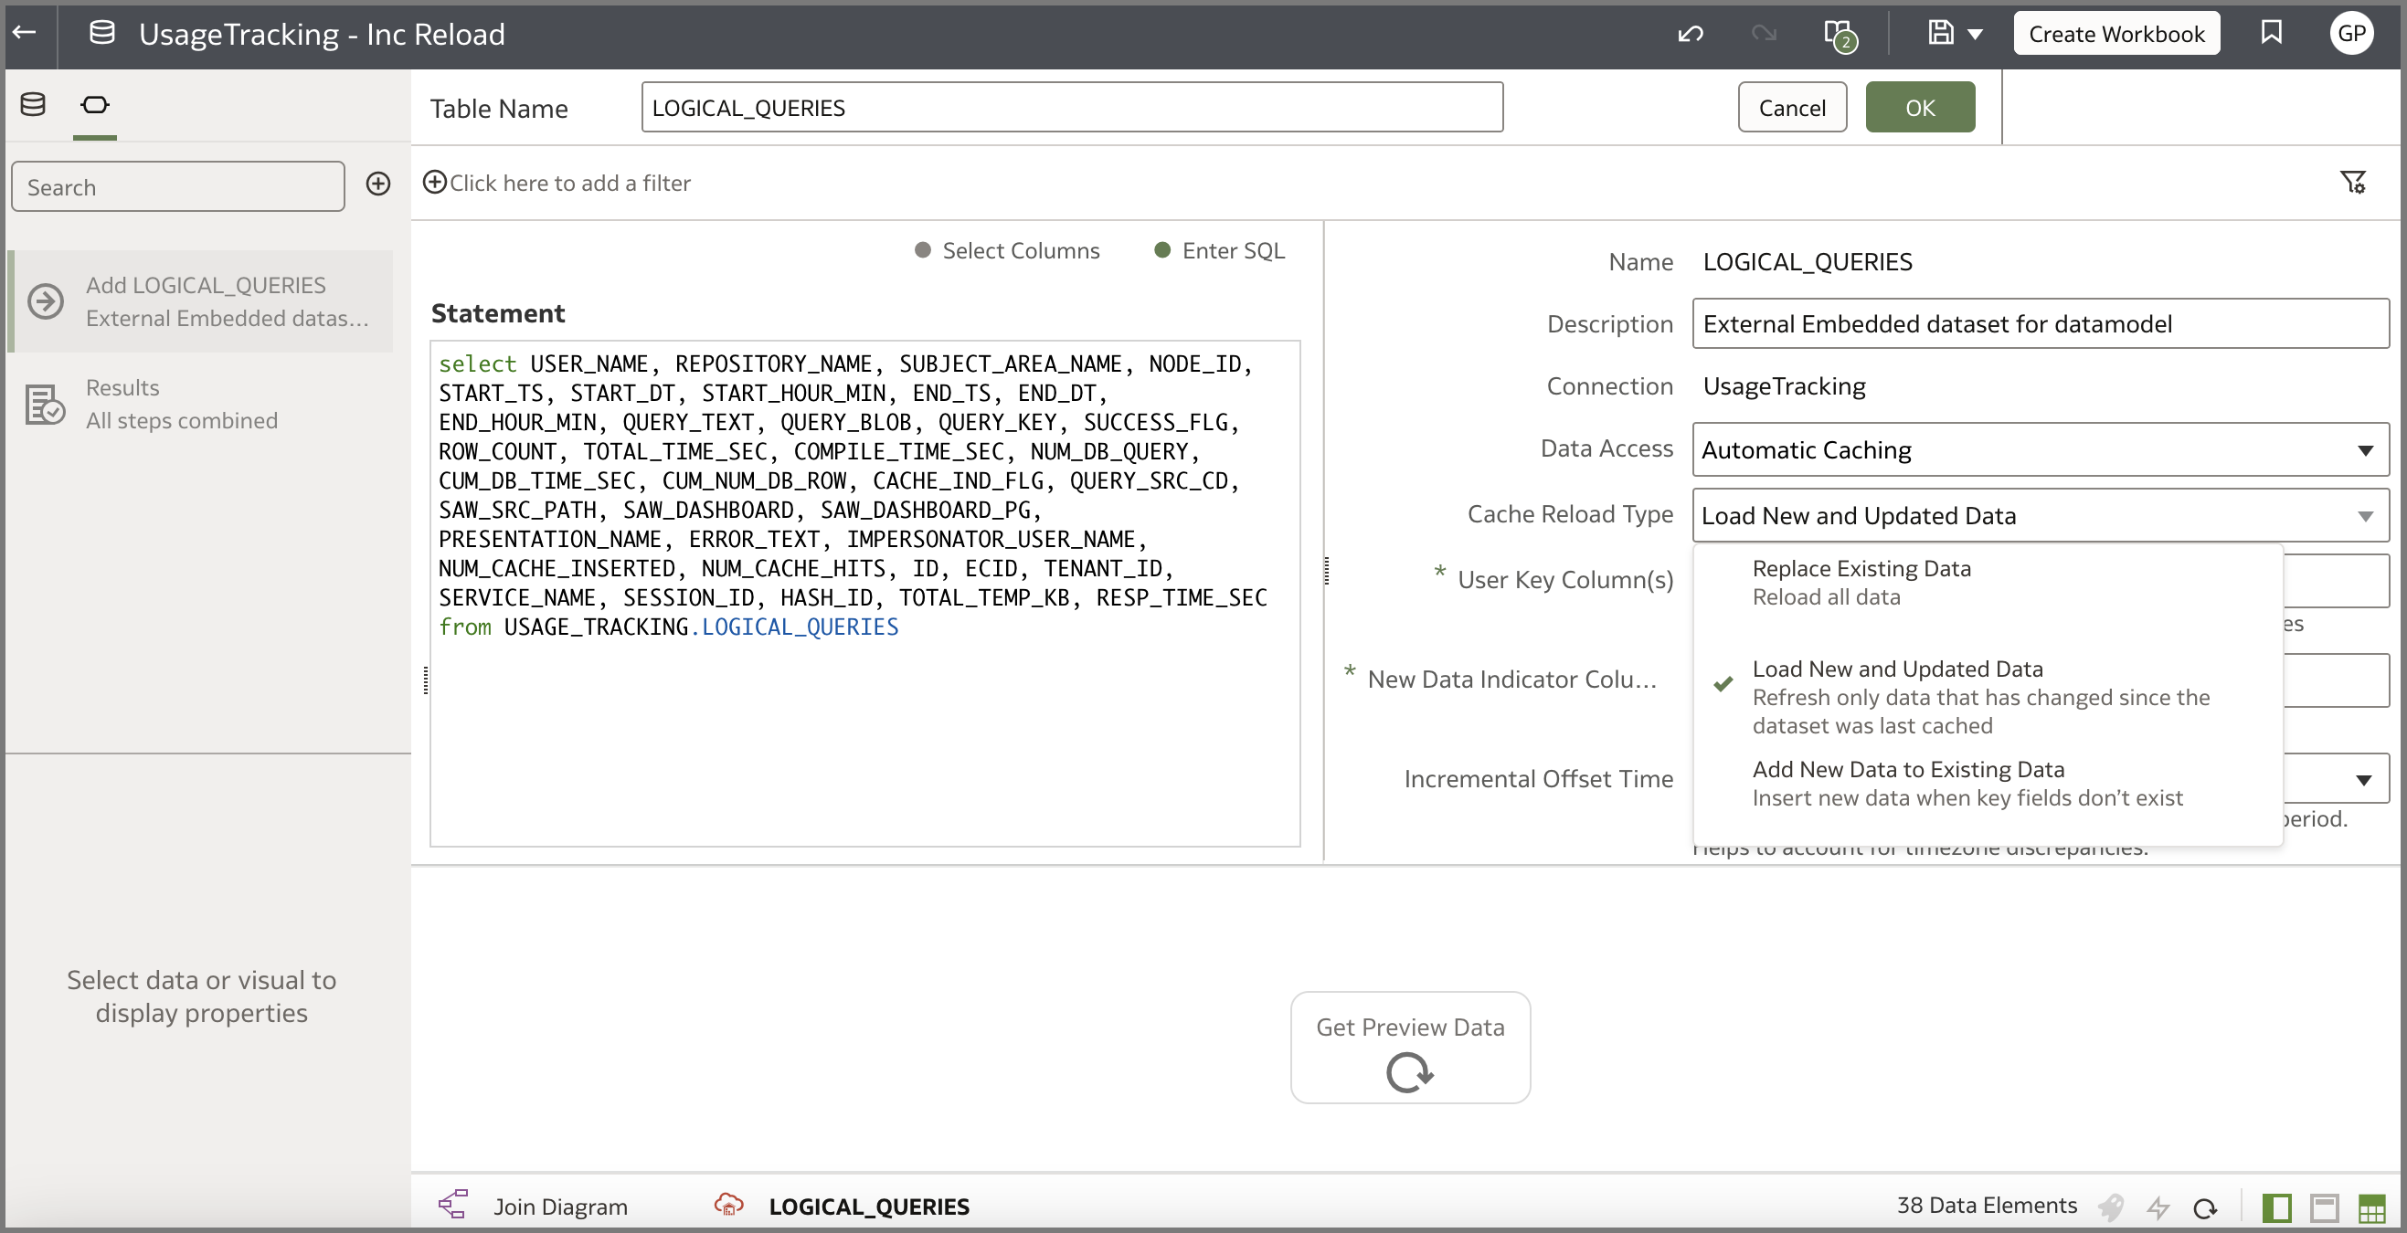Click the OK button to confirm
The height and width of the screenshot is (1233, 2407).
coord(1919,107)
